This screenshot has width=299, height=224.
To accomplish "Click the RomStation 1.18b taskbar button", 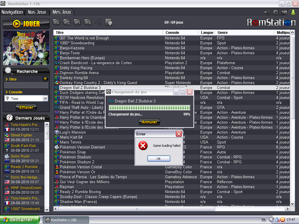I will click(66, 220).
